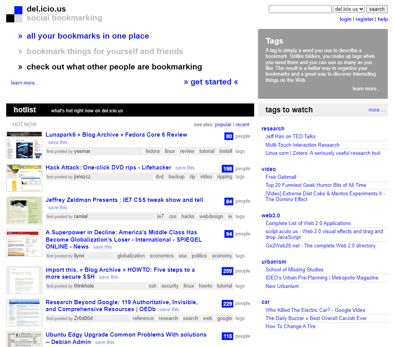Open the web2.0 tag heading
Viewport: 394px width, 347px height.
271,215
